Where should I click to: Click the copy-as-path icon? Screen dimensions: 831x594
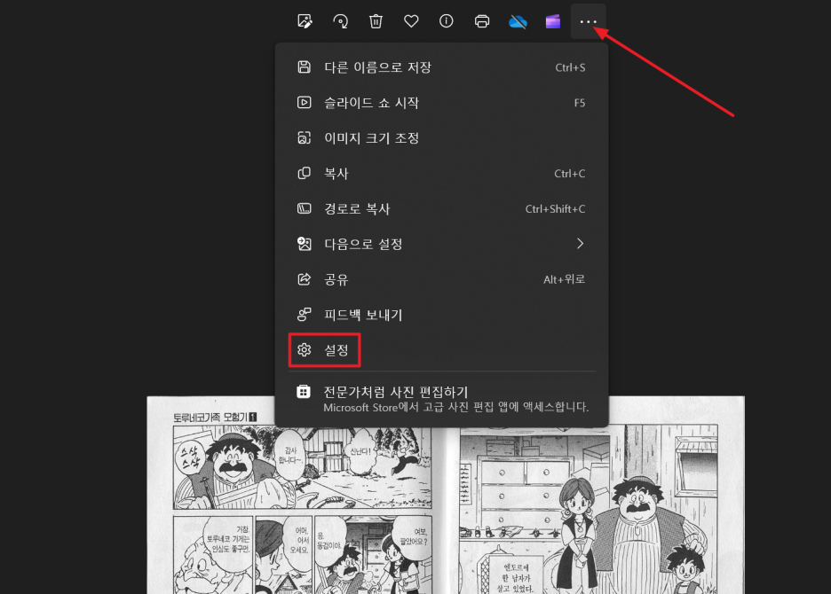[x=305, y=208]
